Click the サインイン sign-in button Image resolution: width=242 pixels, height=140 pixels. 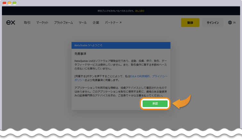[x=213, y=23]
